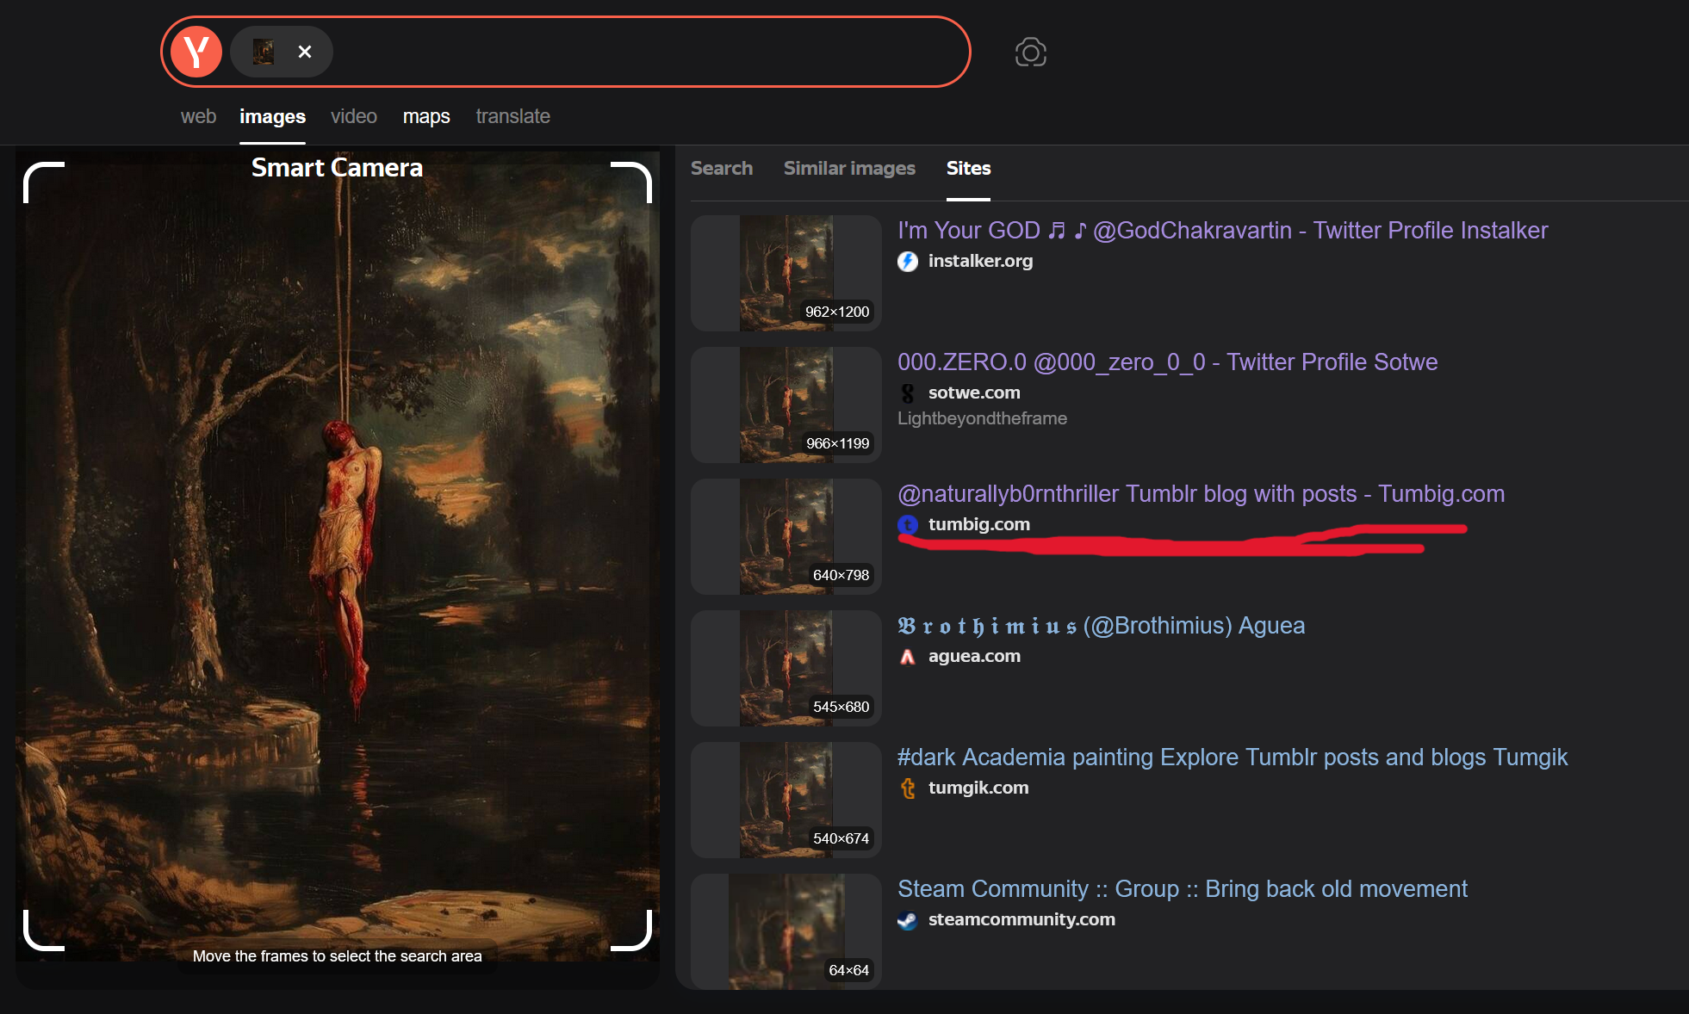Click the bottom-right crop frame corner handle

pyautogui.click(x=631, y=931)
